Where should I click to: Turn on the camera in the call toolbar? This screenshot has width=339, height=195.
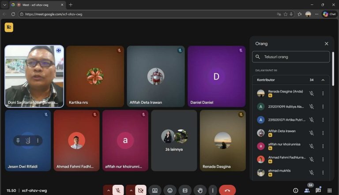coord(141,190)
